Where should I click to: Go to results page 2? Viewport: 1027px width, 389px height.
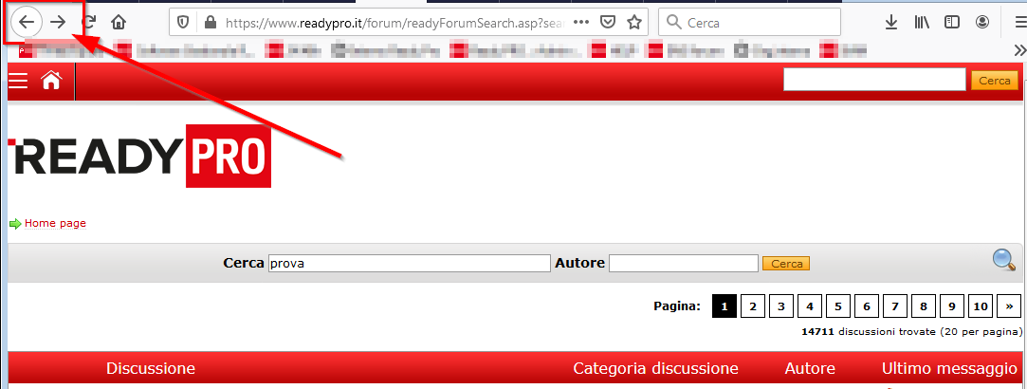tap(753, 306)
